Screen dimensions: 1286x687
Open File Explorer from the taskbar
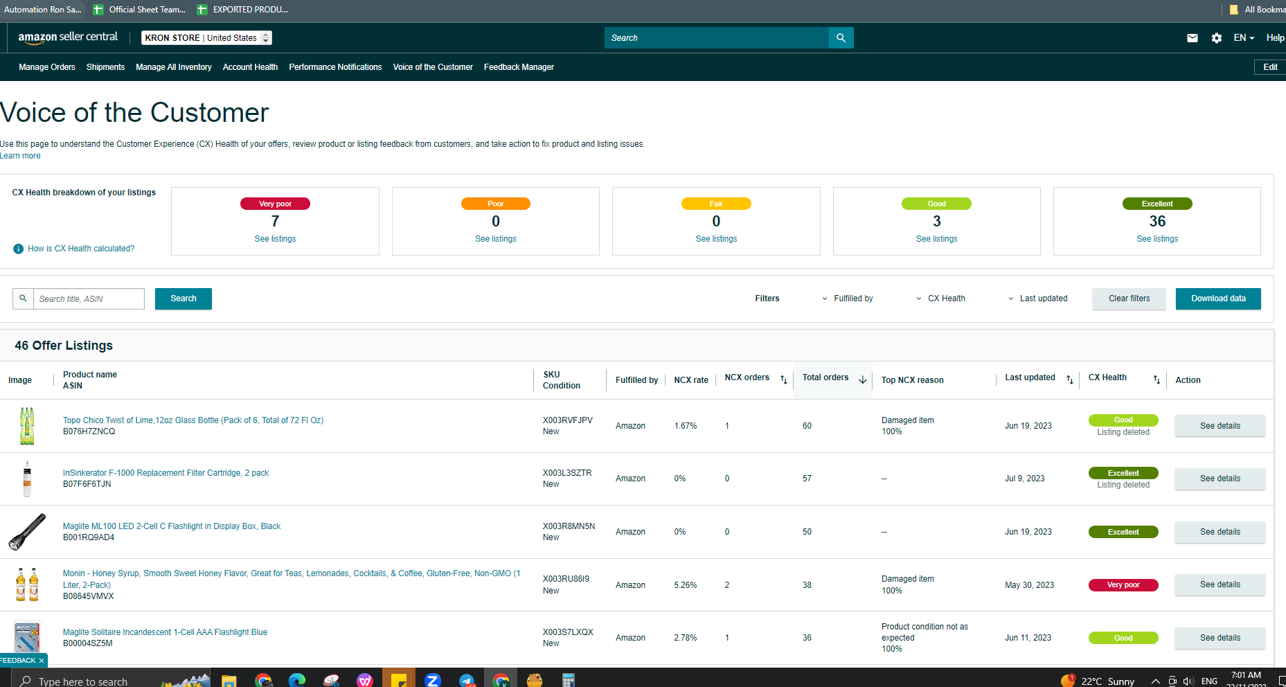click(229, 680)
